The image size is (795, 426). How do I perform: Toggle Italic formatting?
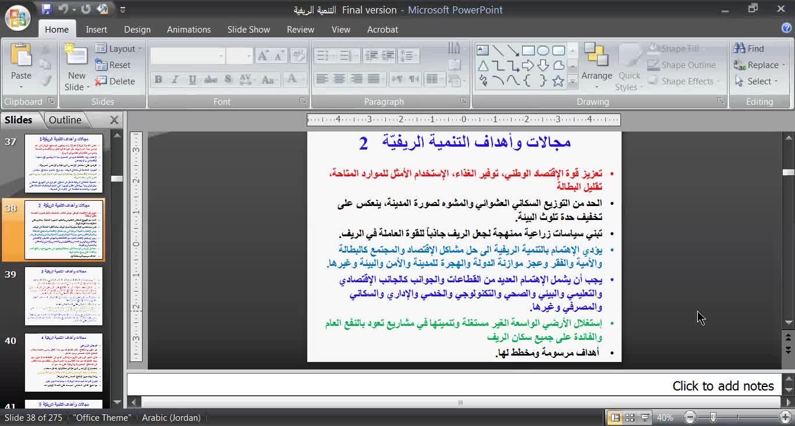(x=175, y=80)
